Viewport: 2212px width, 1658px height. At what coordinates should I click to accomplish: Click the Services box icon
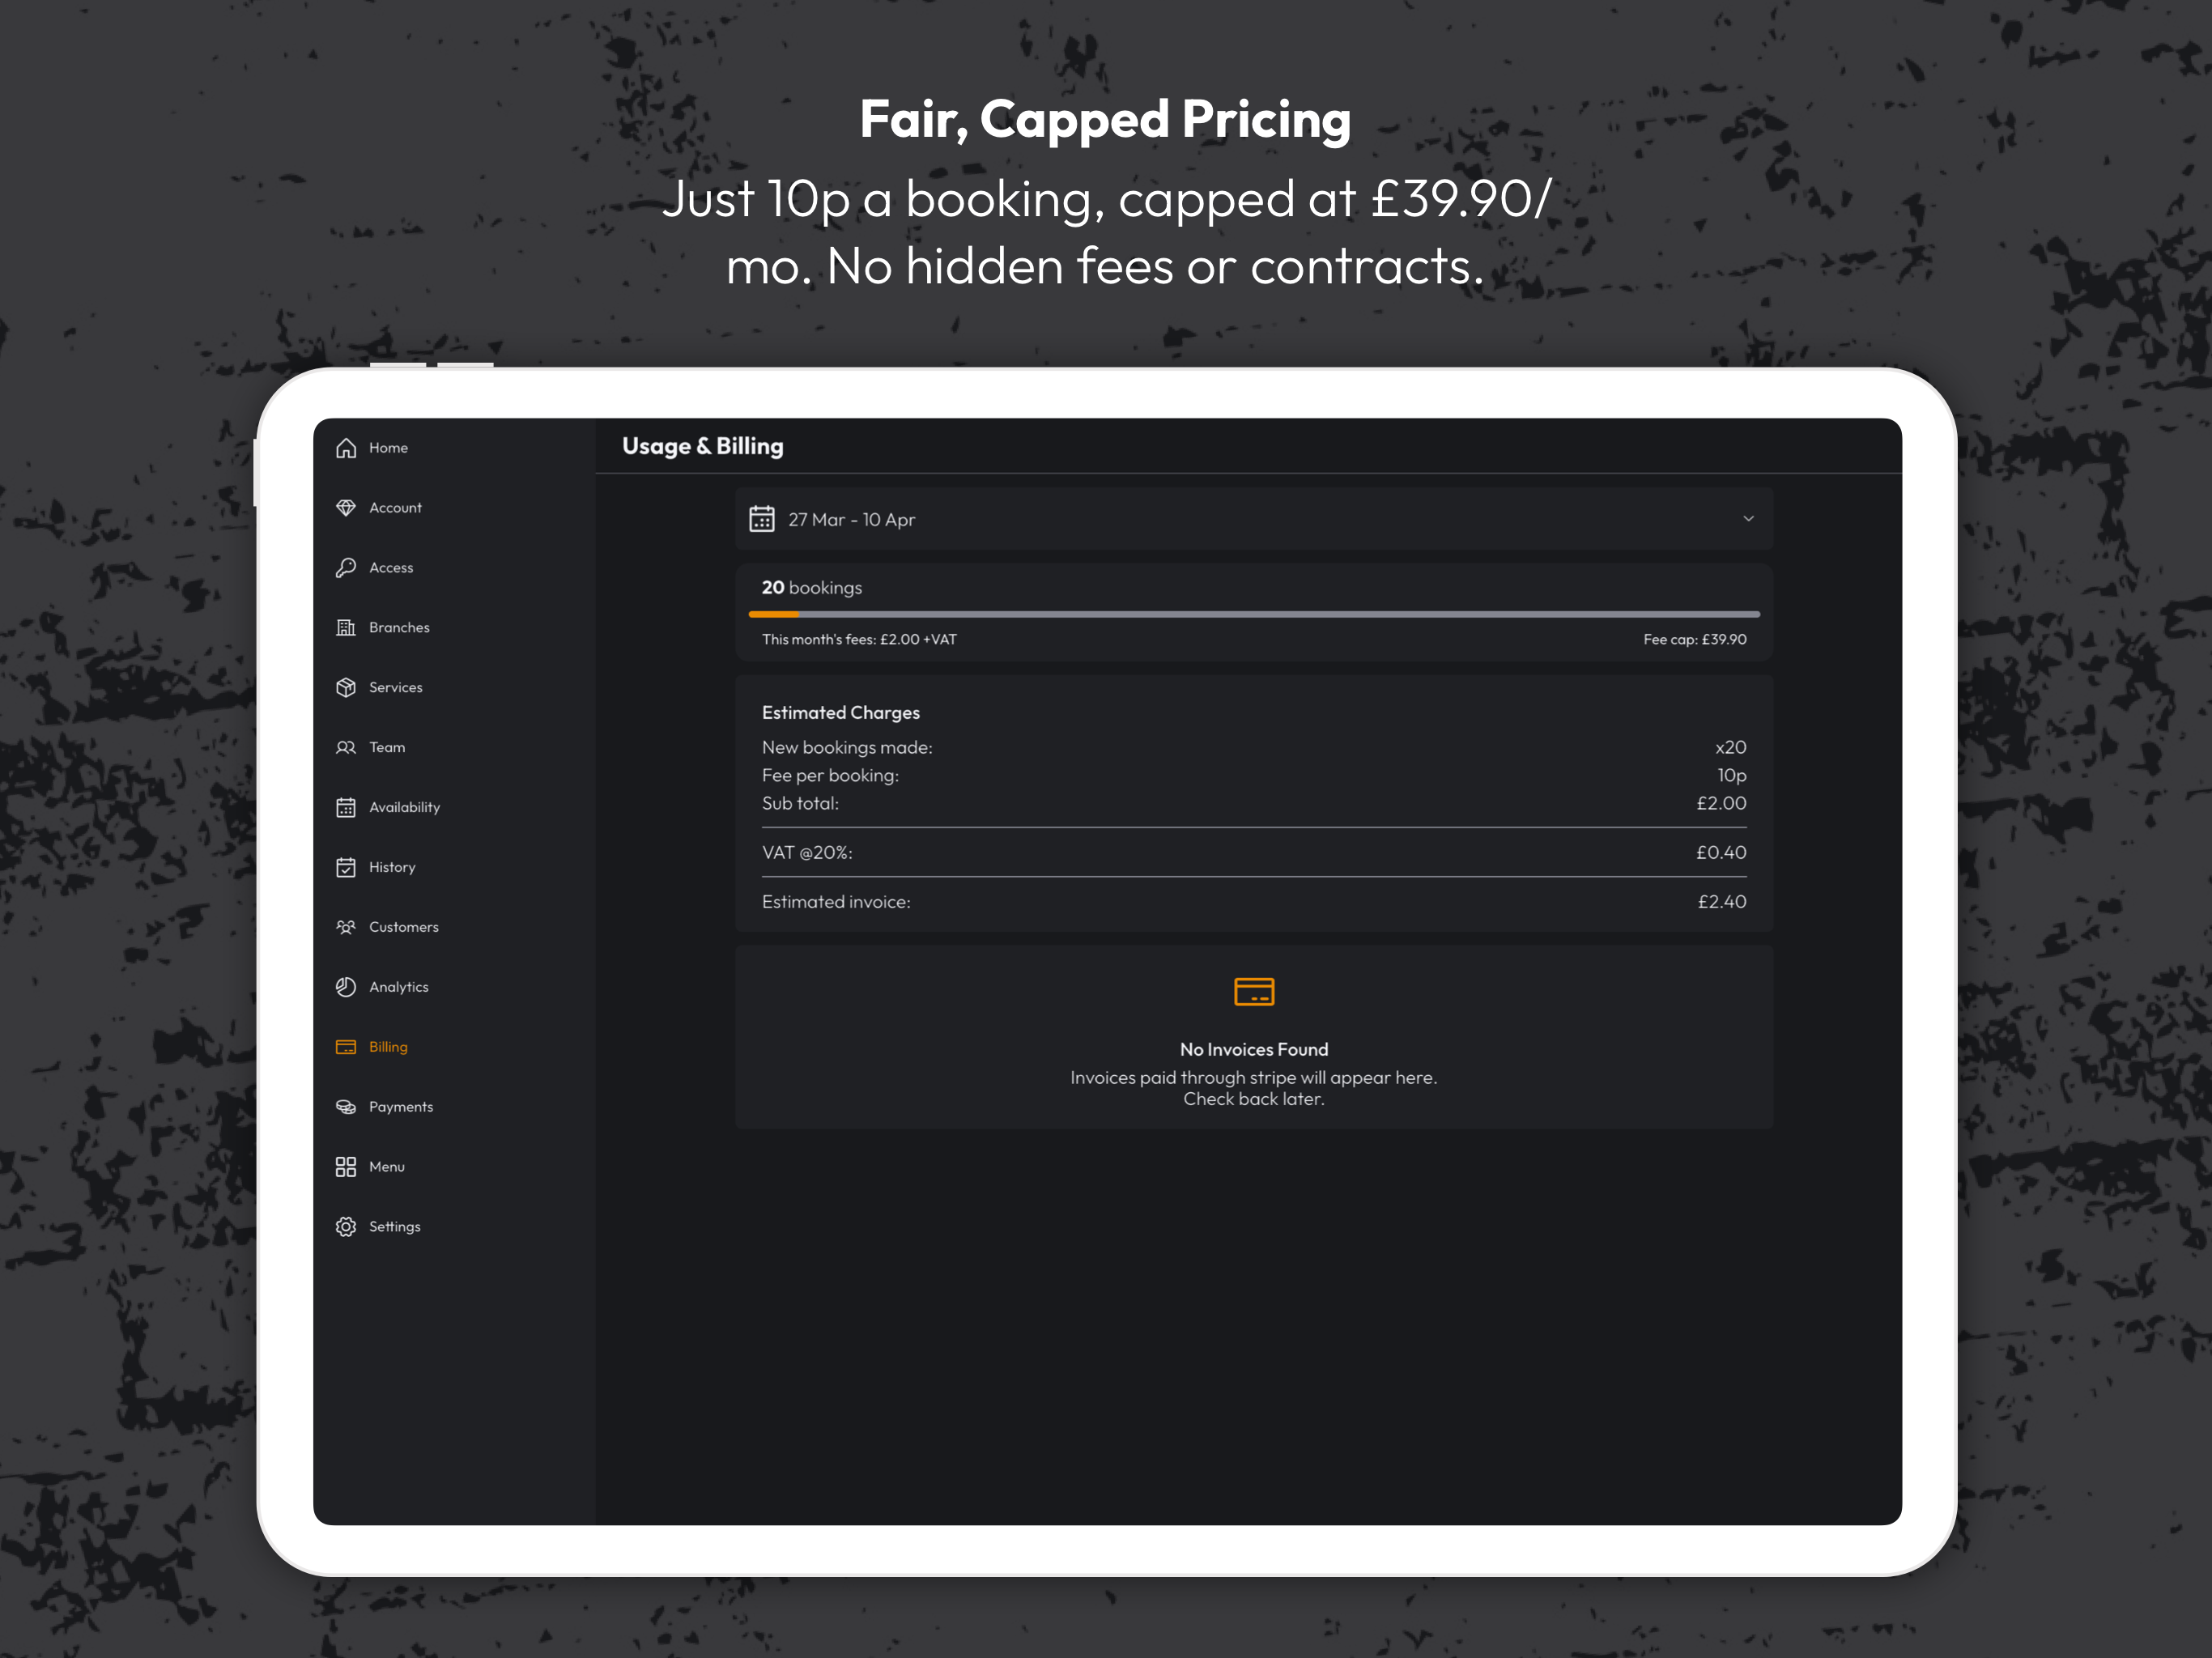pos(346,688)
